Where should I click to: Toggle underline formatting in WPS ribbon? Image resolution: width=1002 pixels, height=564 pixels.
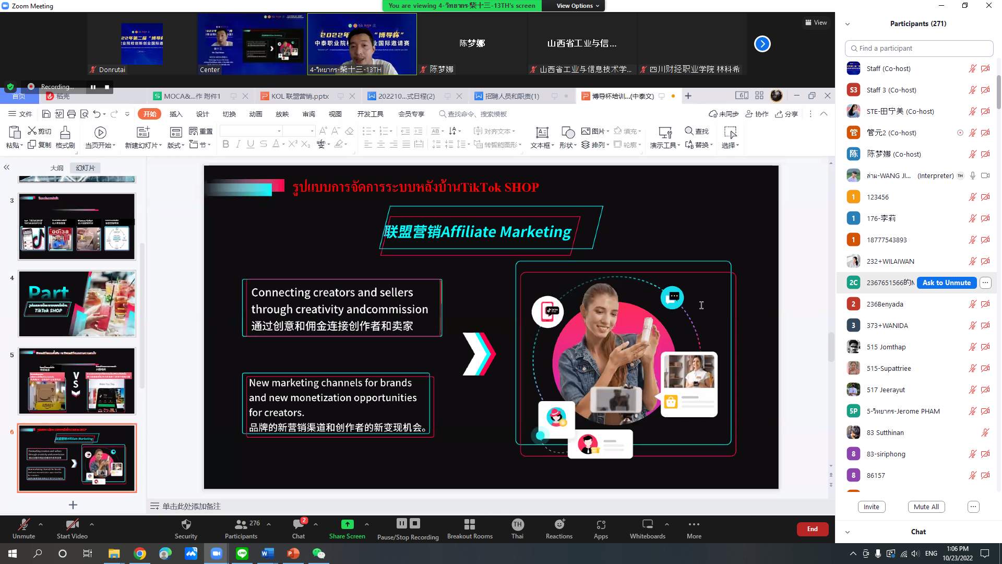pyautogui.click(x=250, y=144)
